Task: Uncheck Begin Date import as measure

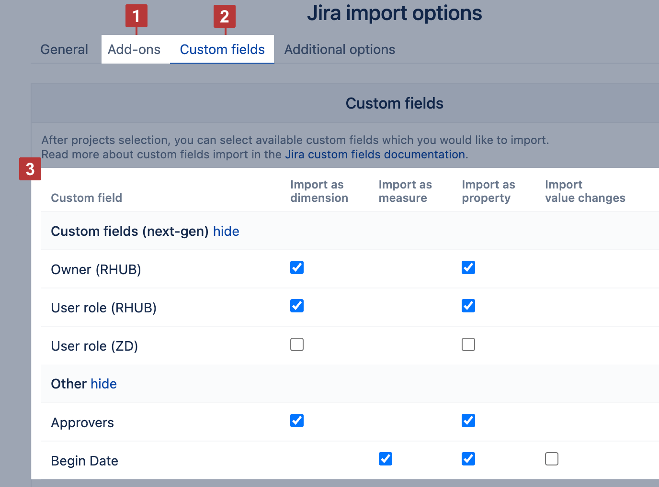Action: pyautogui.click(x=386, y=459)
